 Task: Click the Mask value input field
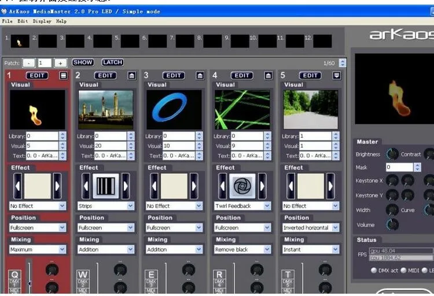pos(399,167)
